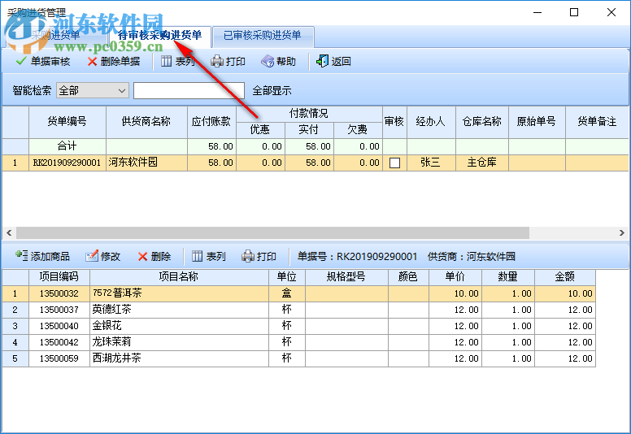Screen dimensions: 631x434
Task: Click the 修改 button label
Action: tap(111, 256)
